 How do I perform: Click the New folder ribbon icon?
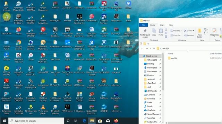pyautogui.click(x=200, y=33)
